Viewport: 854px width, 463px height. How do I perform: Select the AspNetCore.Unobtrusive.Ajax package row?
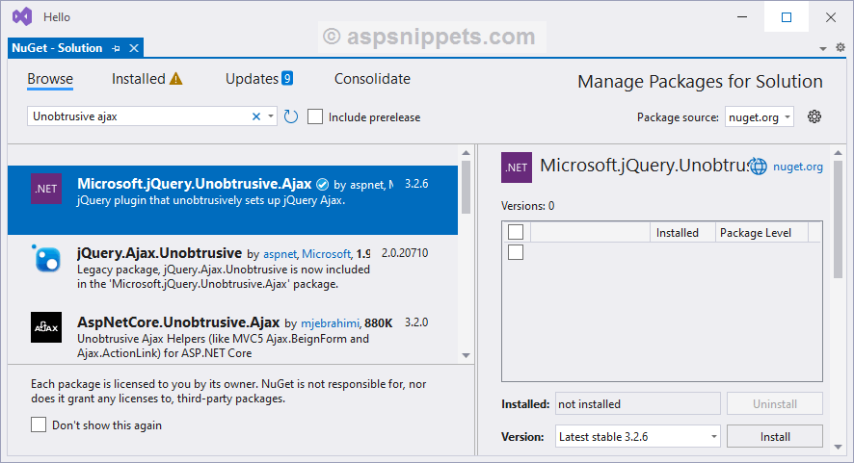pyautogui.click(x=232, y=334)
